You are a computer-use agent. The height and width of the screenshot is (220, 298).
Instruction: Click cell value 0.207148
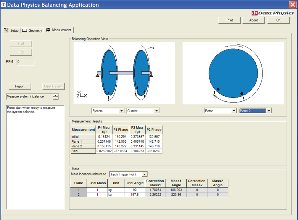point(104,141)
